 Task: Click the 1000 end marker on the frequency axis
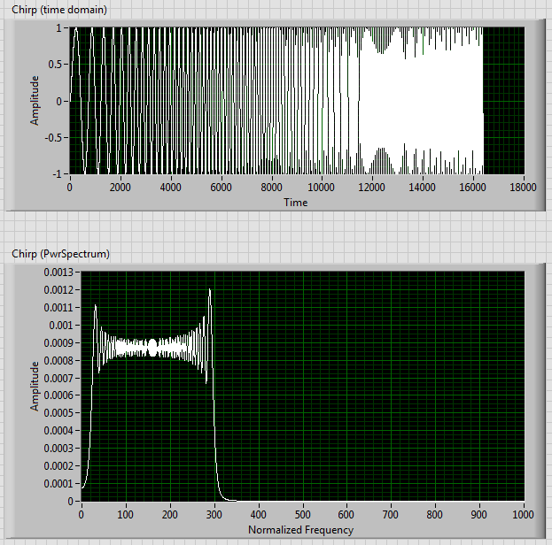(x=523, y=514)
